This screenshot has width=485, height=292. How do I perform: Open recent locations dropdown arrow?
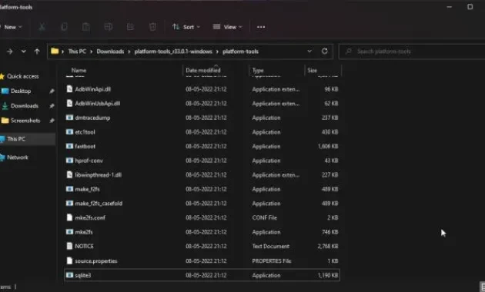click(x=24, y=51)
